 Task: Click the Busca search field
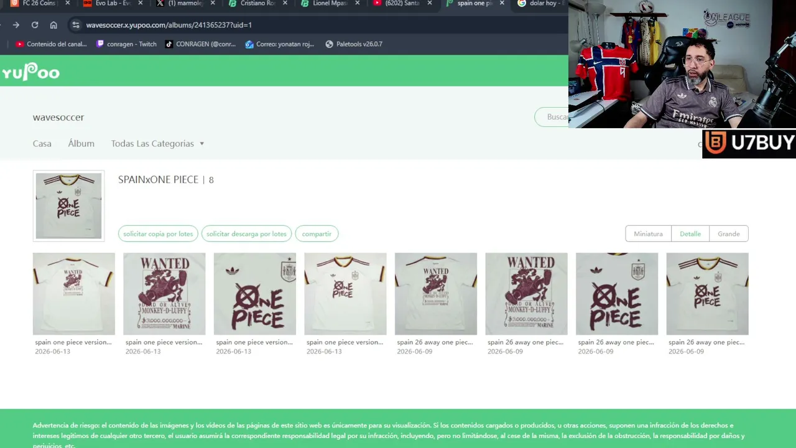[x=552, y=117]
